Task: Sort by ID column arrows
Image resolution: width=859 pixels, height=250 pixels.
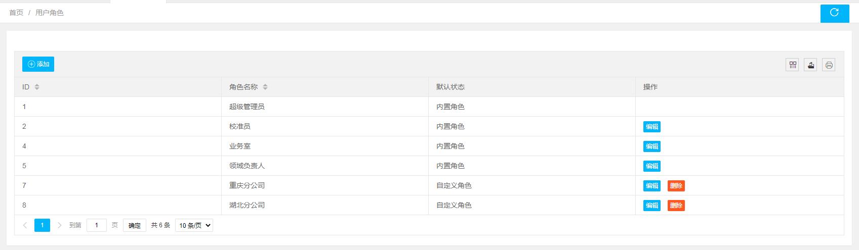Action: (37, 87)
